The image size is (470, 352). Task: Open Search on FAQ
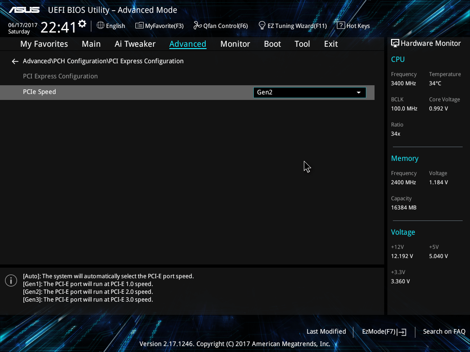444,332
